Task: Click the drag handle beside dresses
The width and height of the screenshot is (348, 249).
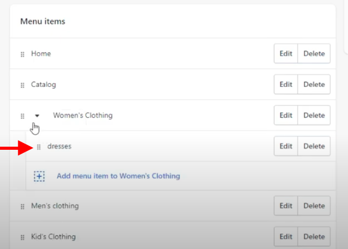Action: [x=39, y=147]
